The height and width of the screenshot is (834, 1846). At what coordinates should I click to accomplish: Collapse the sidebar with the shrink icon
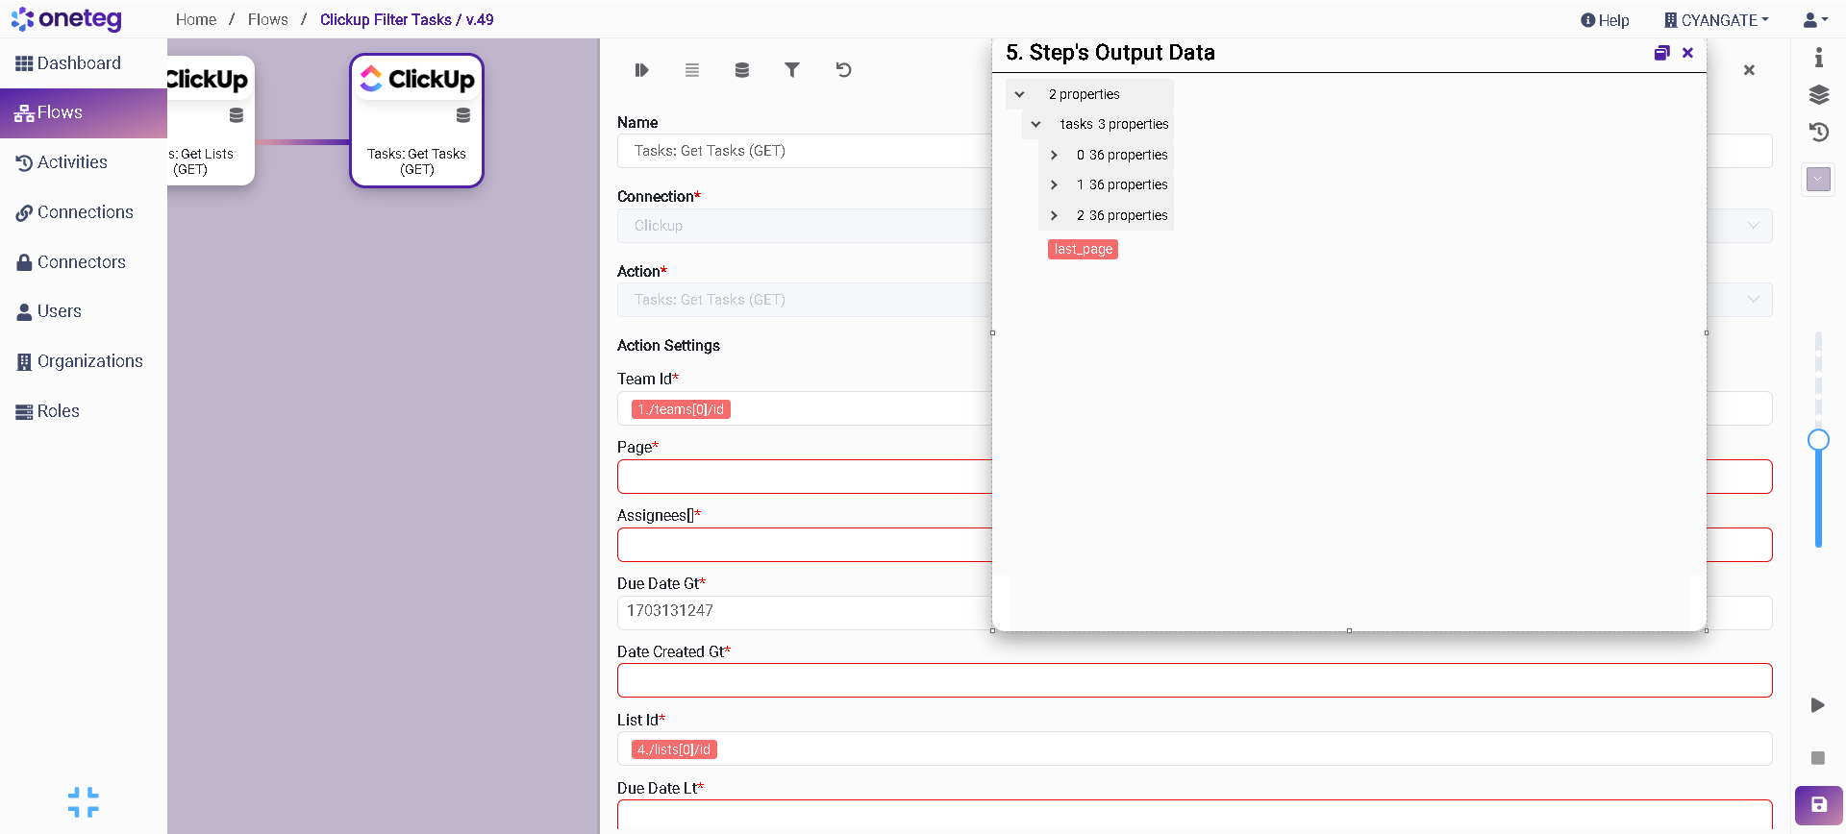click(x=84, y=802)
